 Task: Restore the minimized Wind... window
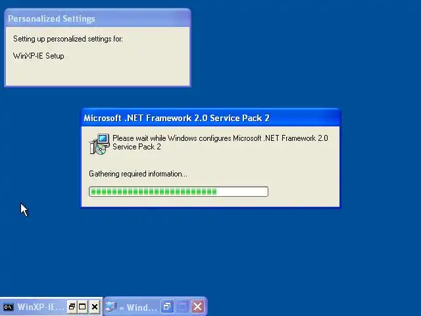167,306
